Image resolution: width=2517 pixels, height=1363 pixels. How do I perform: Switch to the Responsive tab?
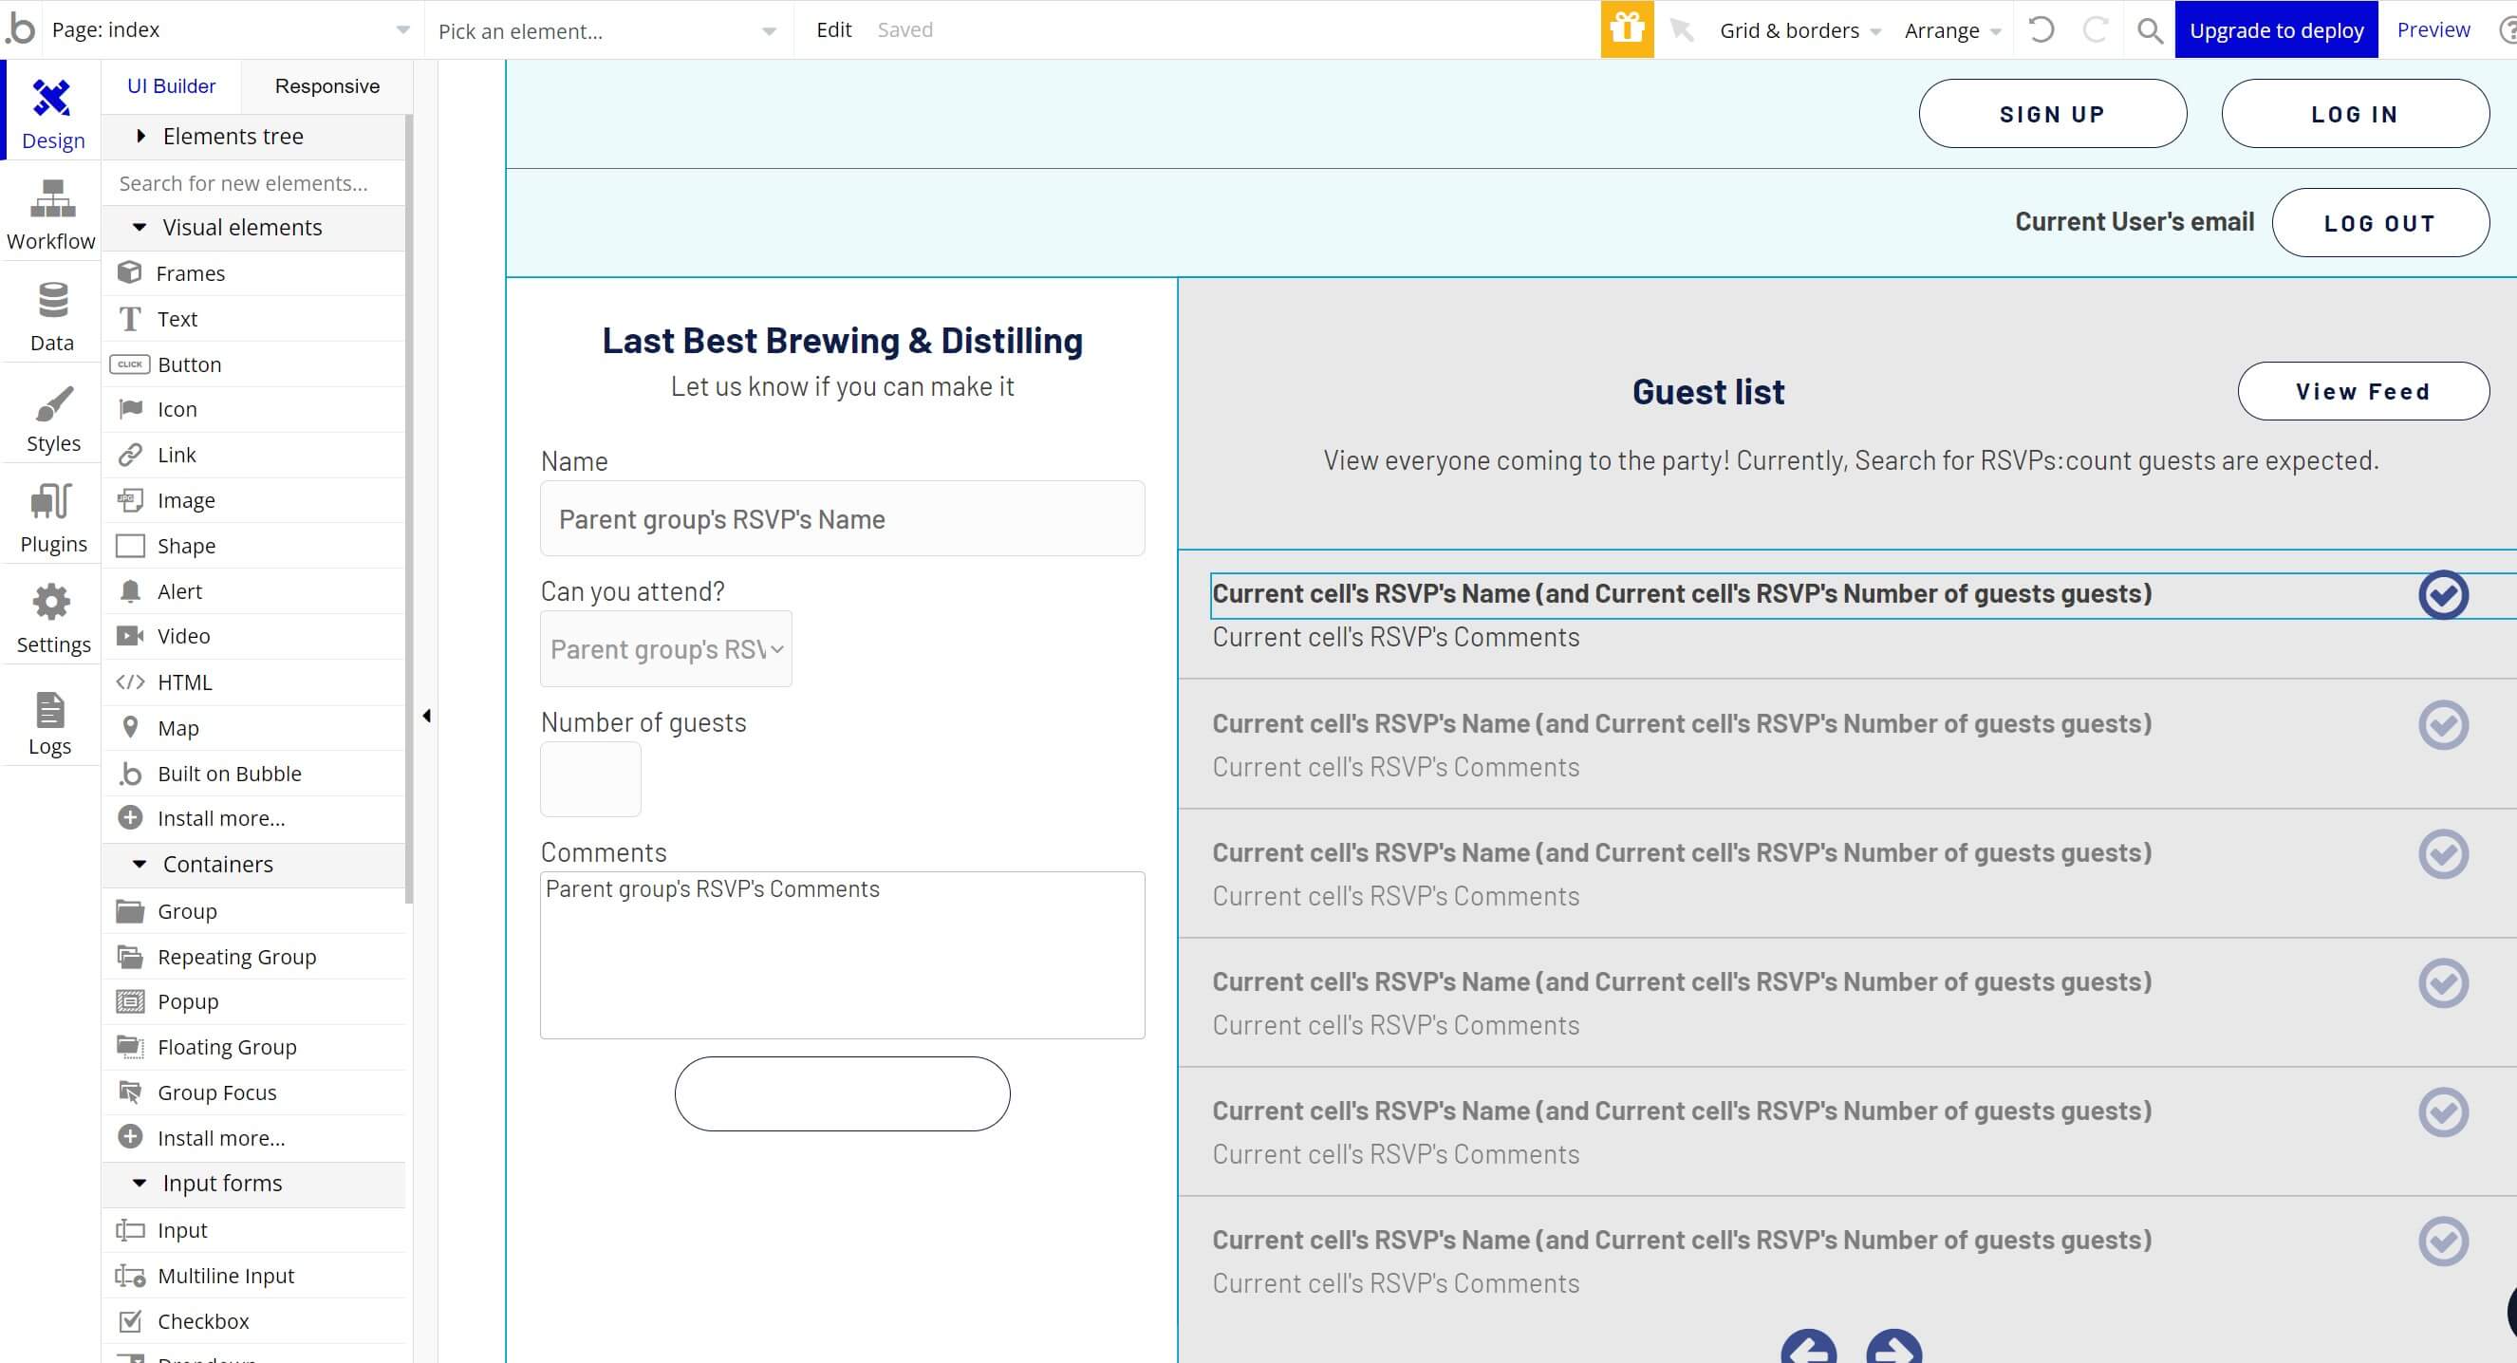coord(326,86)
